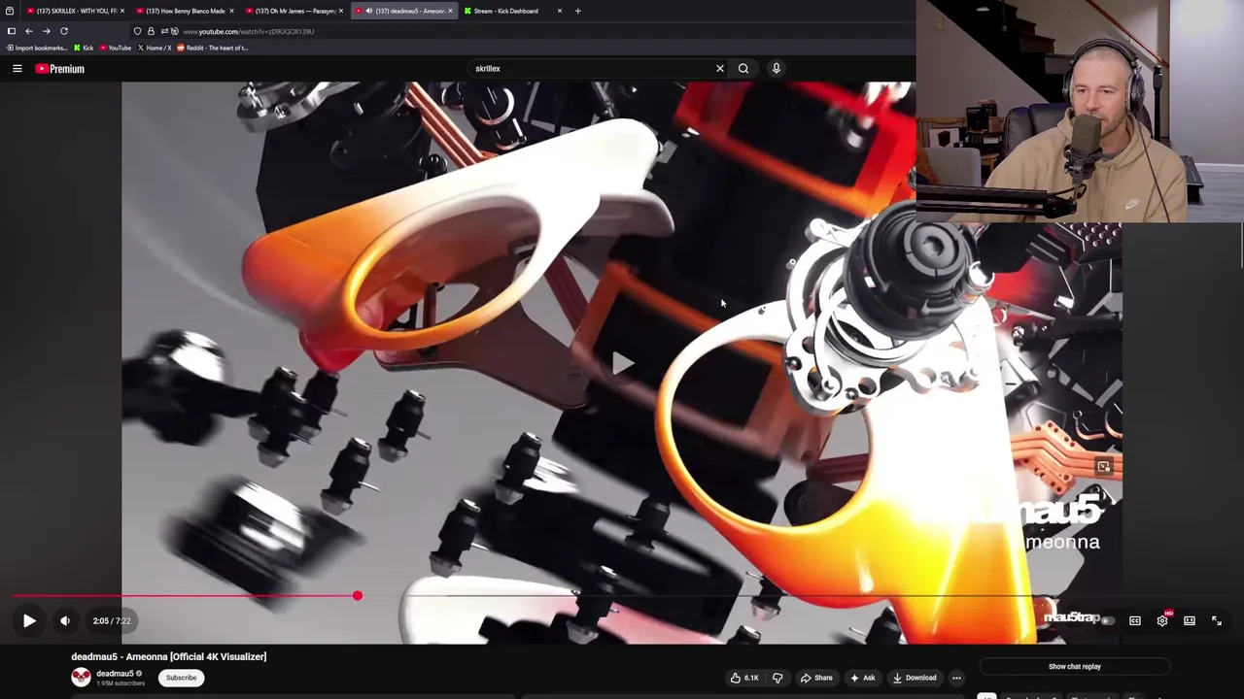Click the tracking protection shield icon
The height and width of the screenshot is (699, 1244).
tap(137, 31)
